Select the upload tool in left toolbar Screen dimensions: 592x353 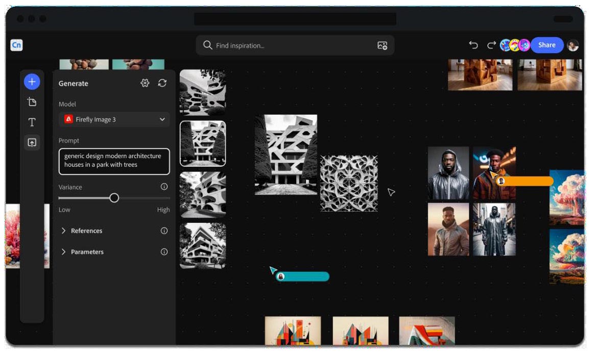click(x=32, y=142)
